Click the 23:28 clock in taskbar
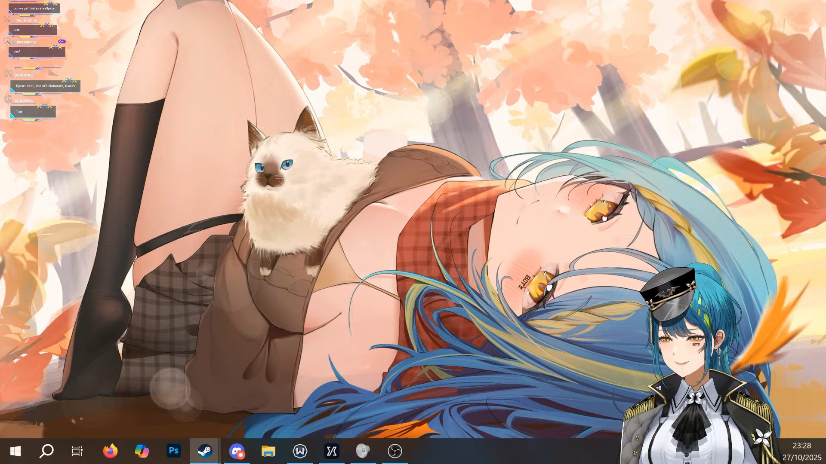The height and width of the screenshot is (464, 826). tap(801, 446)
